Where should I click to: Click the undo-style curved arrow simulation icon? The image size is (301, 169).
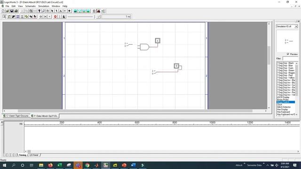(31, 17)
